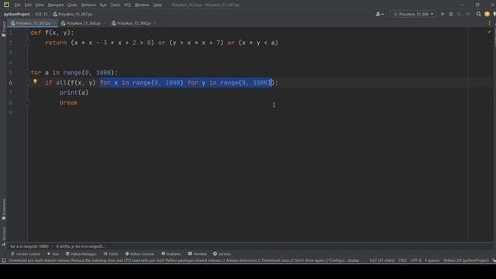
Task: Click the return statement on line 2
Action: click(x=161, y=43)
